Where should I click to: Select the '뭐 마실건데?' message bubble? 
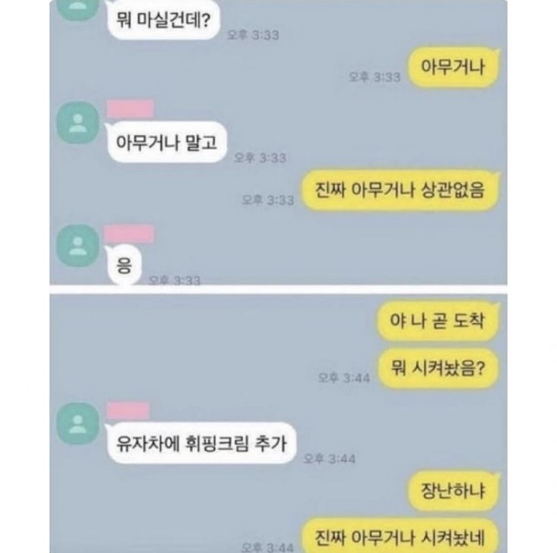click(164, 19)
